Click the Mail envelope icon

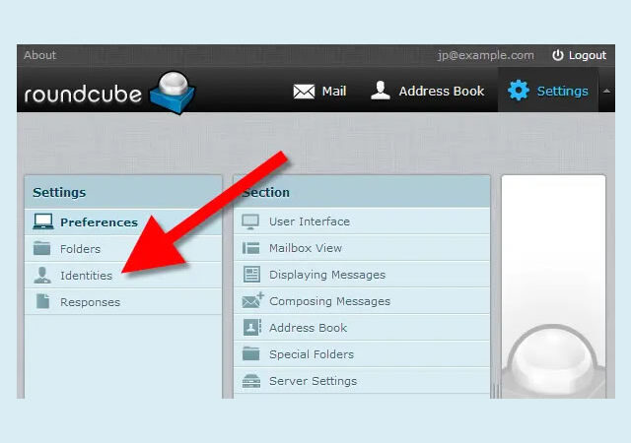tap(304, 92)
